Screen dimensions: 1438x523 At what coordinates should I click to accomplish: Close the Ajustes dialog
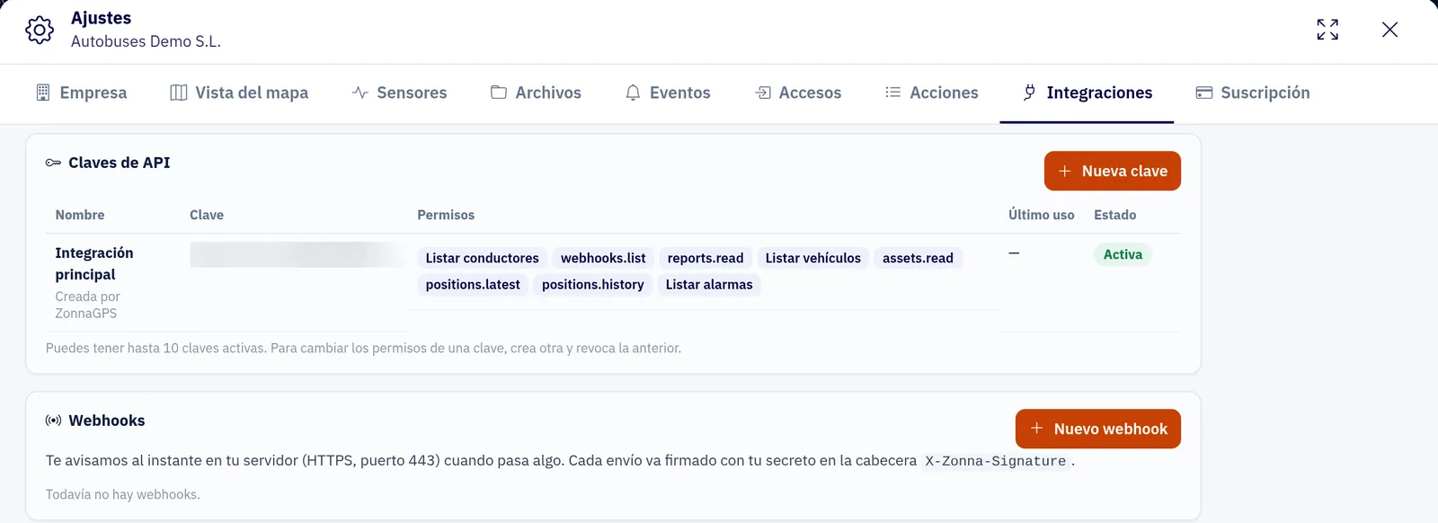pos(1389,30)
